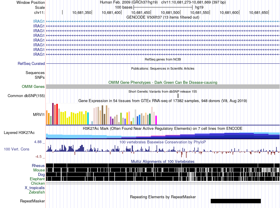Click the layered H3K27Ac signal graph

tap(163, 136)
